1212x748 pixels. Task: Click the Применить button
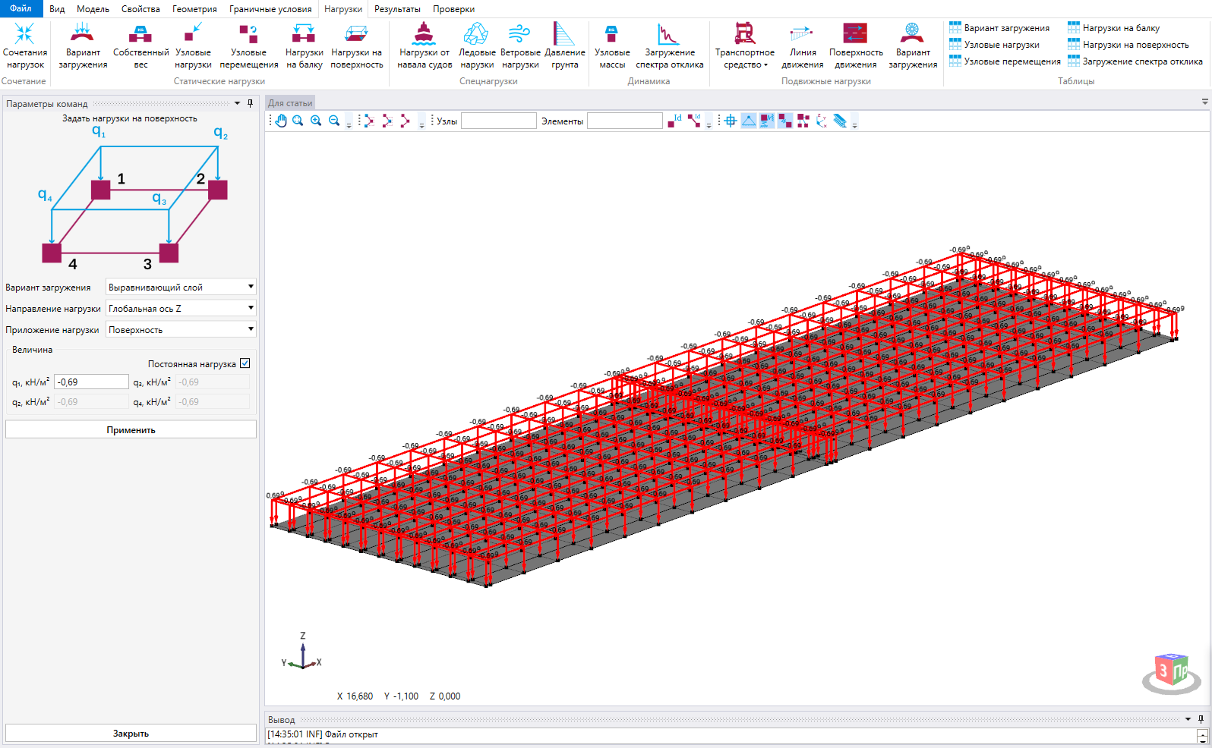(131, 429)
